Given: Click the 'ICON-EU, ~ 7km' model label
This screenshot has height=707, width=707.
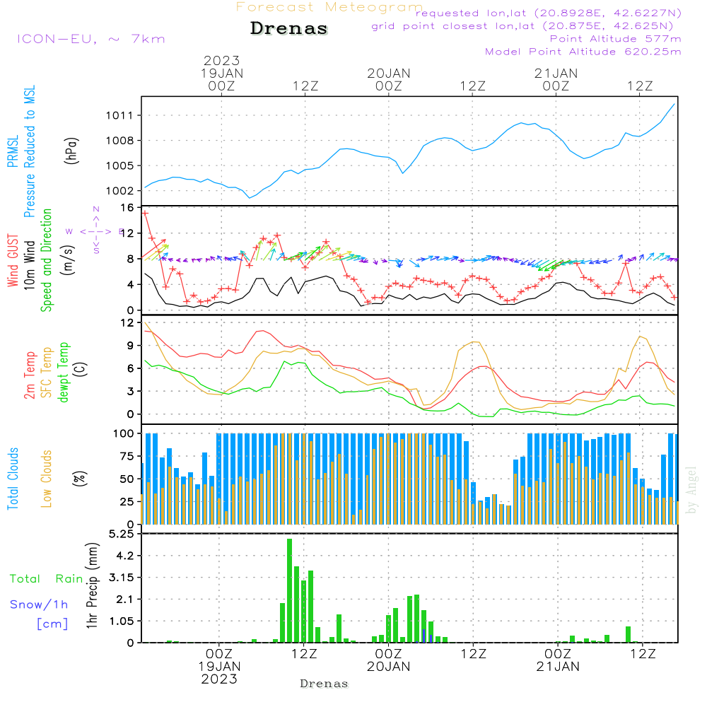Looking at the screenshot, I should pyautogui.click(x=91, y=39).
